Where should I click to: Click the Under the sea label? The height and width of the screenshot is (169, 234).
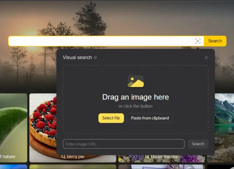pos(164,157)
